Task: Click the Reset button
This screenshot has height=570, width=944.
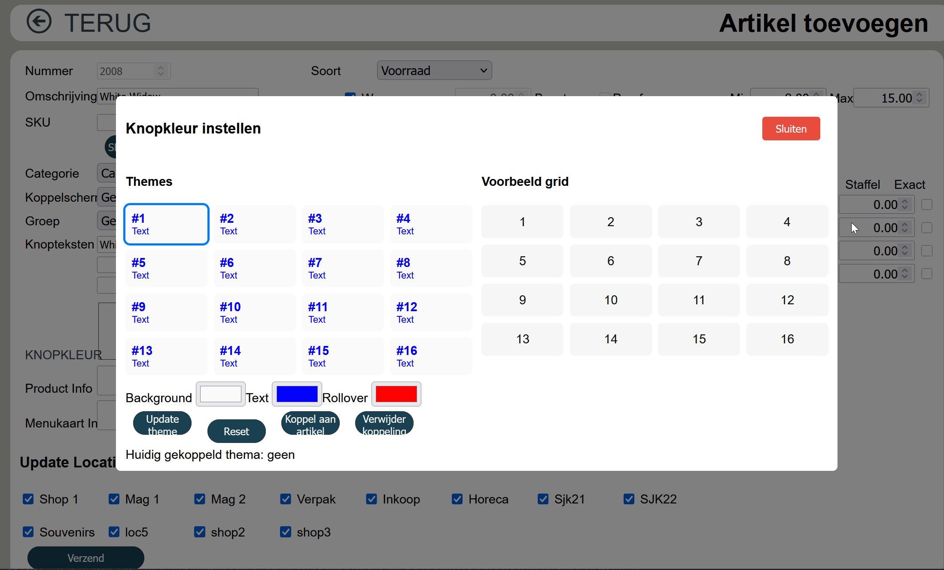Action: (236, 431)
